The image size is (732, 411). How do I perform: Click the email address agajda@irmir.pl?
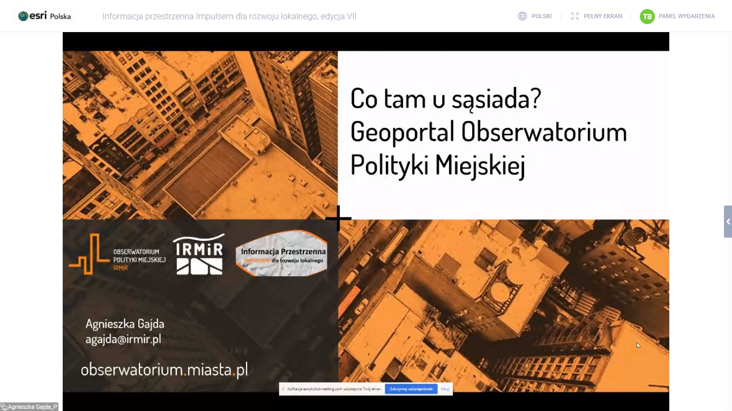click(x=124, y=339)
